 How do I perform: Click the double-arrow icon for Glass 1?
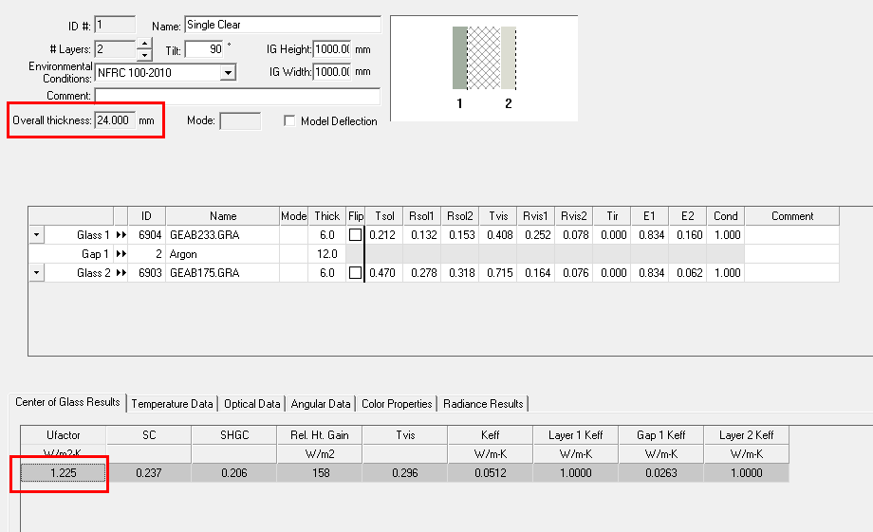coord(121,235)
